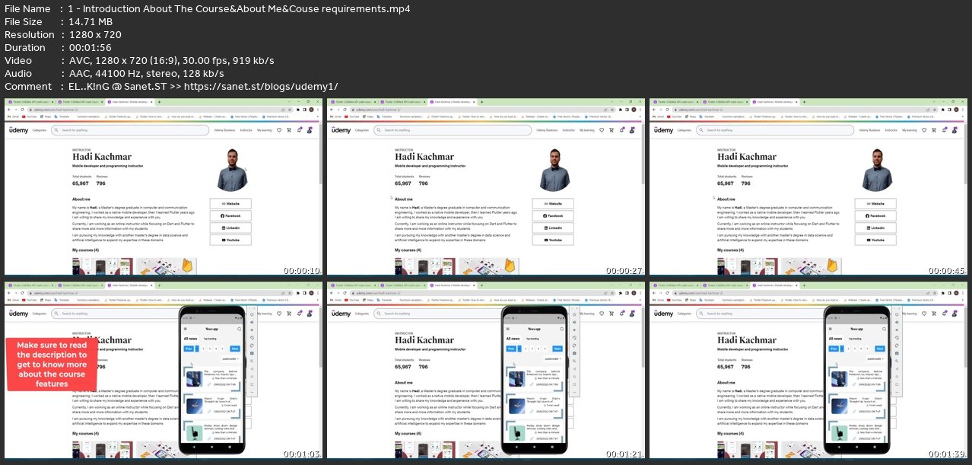Click the Udemy logo in the 00:00:27 frame

(x=341, y=130)
